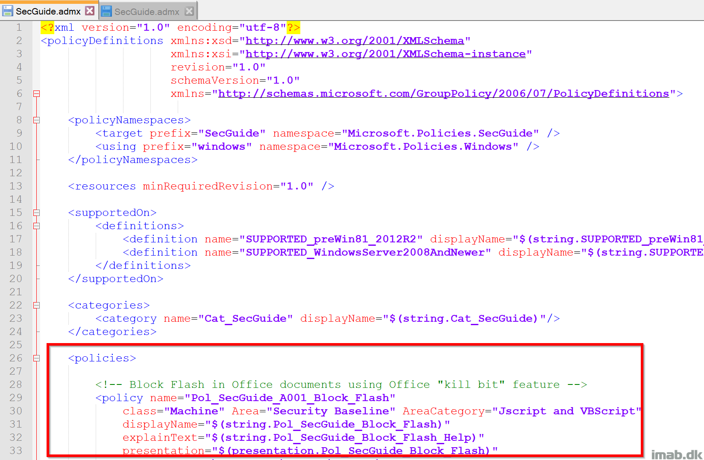This screenshot has height=460, width=704.
Task: Click "Microsoft.Policies.Windows" namespace value
Action: point(423,146)
